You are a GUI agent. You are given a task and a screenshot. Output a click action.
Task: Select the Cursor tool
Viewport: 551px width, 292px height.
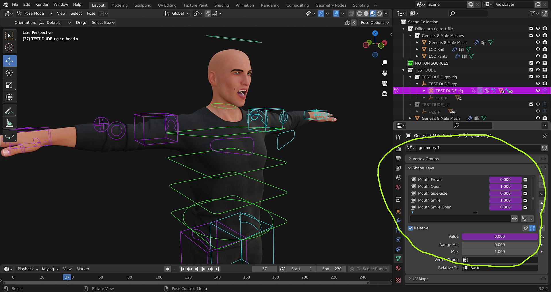point(9,47)
